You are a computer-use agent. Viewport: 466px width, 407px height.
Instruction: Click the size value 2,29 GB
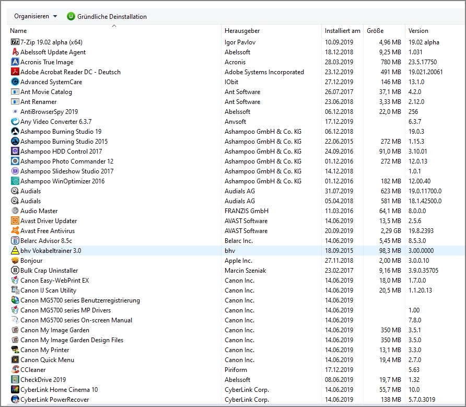click(391, 231)
